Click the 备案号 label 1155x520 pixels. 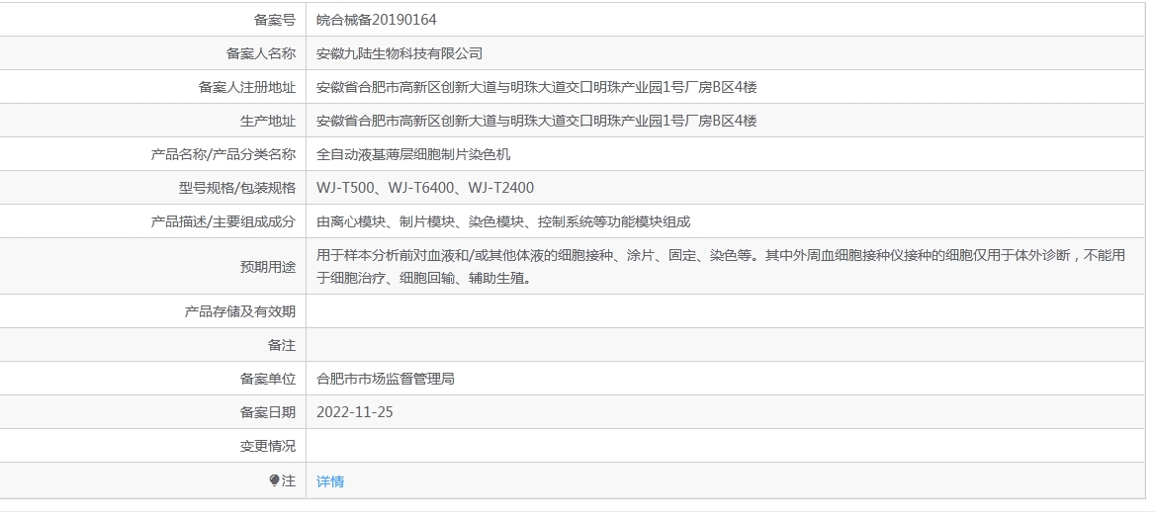pyautogui.click(x=275, y=20)
